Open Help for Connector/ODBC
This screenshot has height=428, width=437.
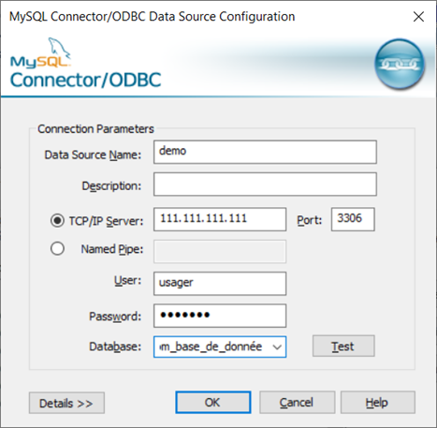click(x=378, y=403)
